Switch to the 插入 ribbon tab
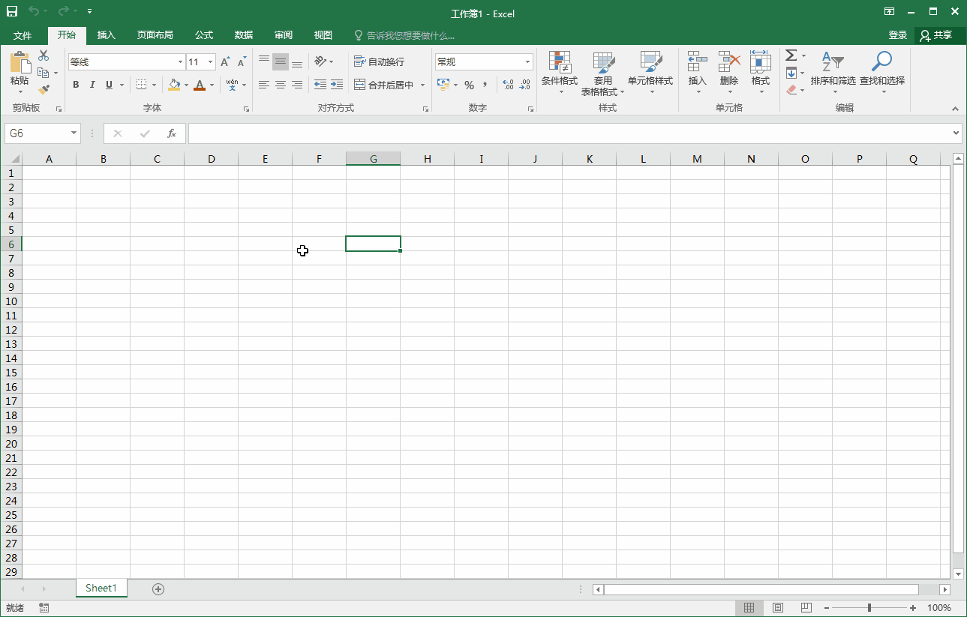The image size is (967, 617). coord(106,34)
